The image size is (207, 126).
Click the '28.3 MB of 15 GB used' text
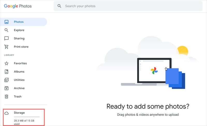pyautogui.click(x=24, y=122)
